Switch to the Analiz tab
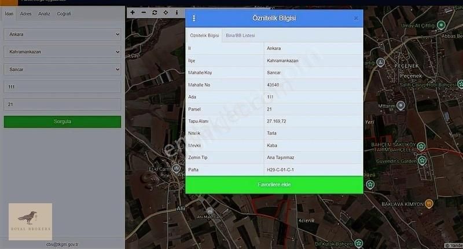Viewport: 463px width, 249px height. click(x=44, y=13)
